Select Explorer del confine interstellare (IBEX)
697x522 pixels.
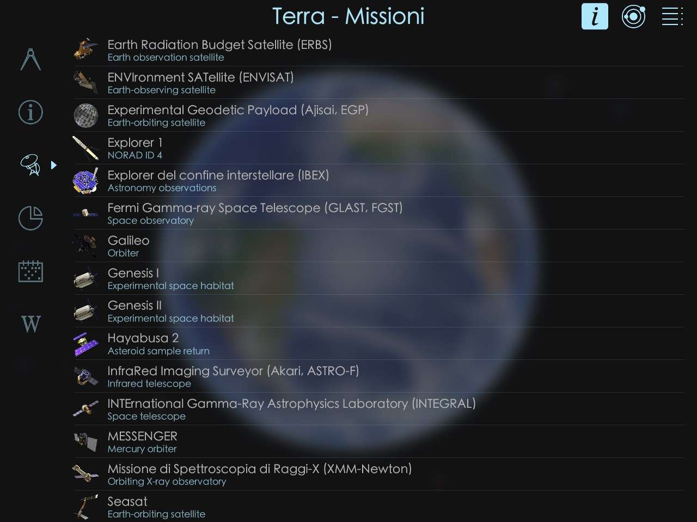pos(218,175)
